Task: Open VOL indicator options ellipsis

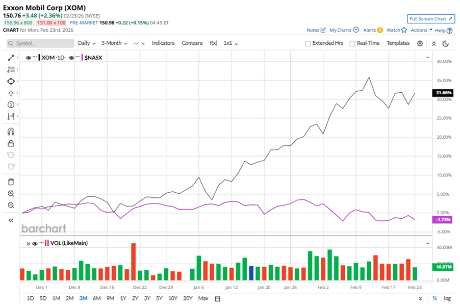Action: [x=41, y=242]
